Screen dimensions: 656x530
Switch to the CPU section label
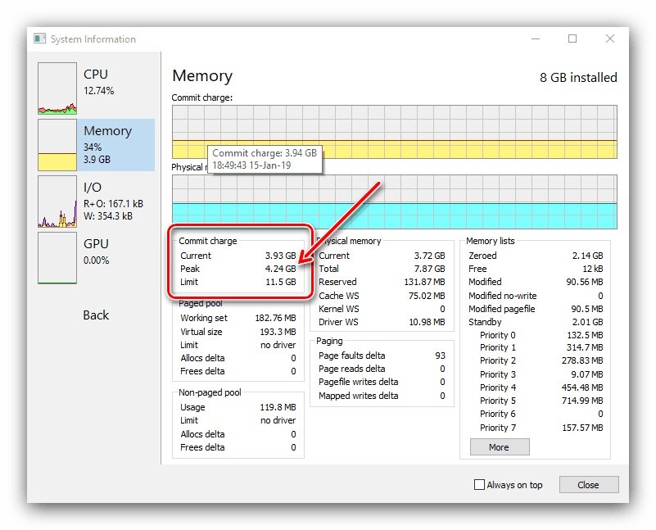tap(96, 74)
